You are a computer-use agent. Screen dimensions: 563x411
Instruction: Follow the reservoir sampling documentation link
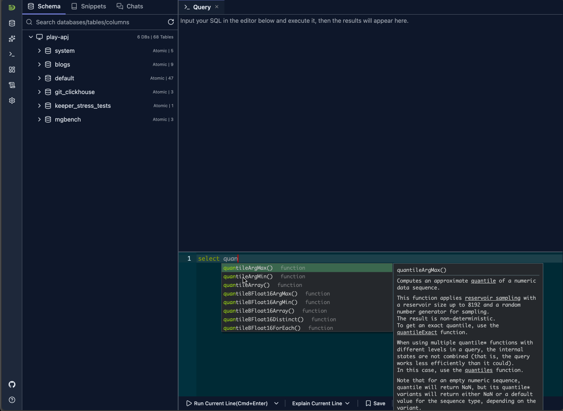pyautogui.click(x=492, y=298)
